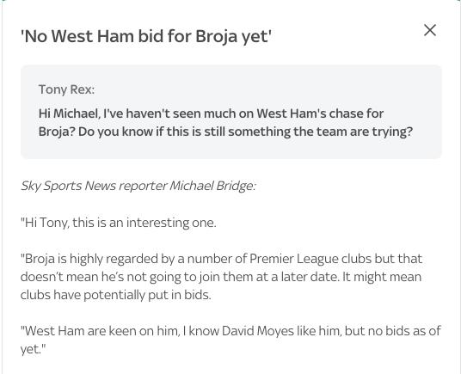
Task: Click the words 'interesting one' in the reply
Action: (171, 223)
